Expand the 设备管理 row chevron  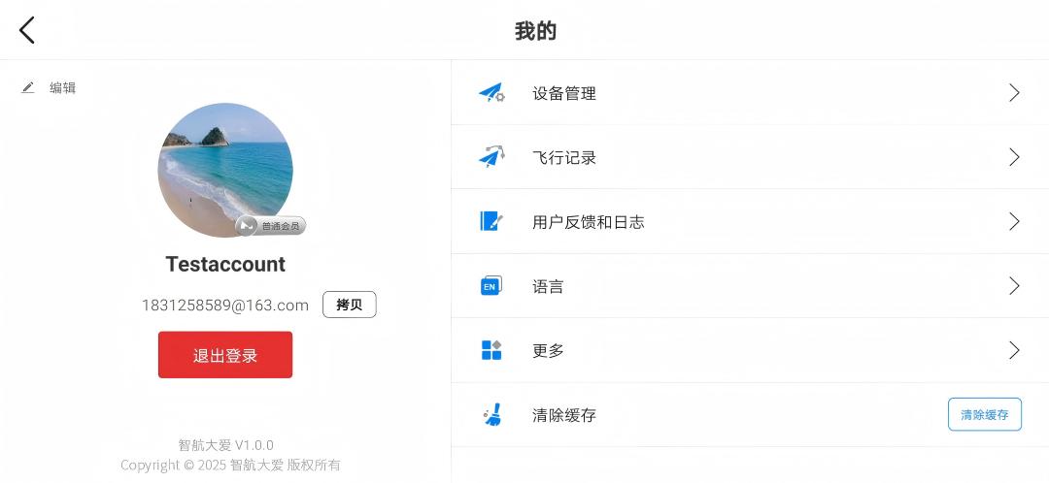1014,93
